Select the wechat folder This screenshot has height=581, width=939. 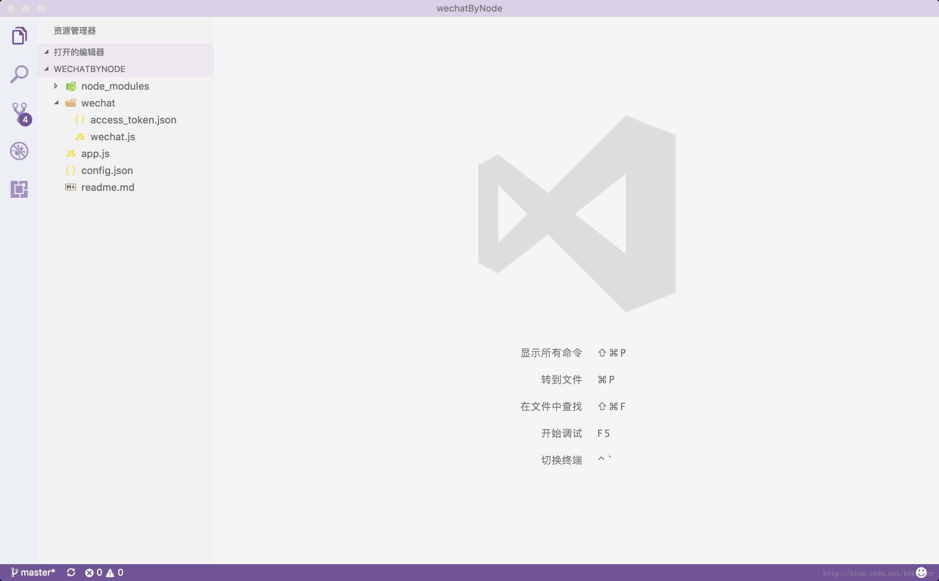point(126,103)
